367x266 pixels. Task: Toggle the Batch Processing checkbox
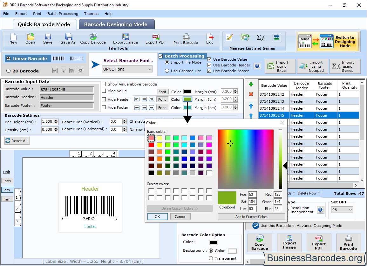[x=161, y=56]
